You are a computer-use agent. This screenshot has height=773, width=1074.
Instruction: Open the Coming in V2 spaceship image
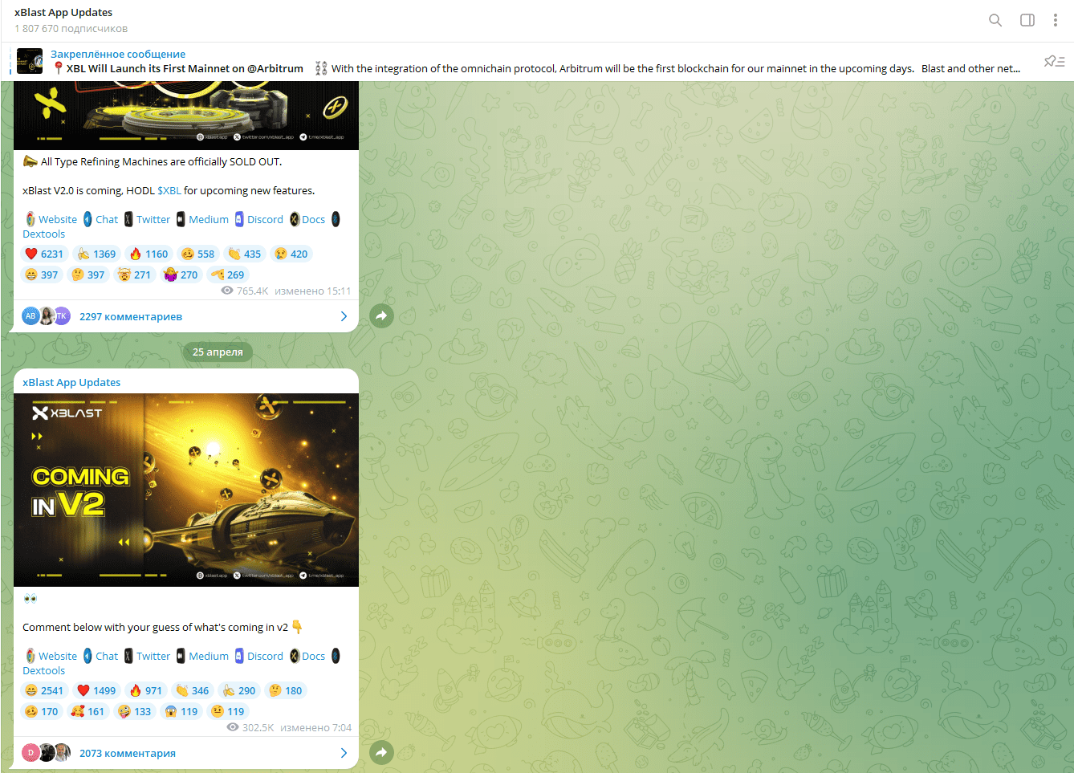186,490
